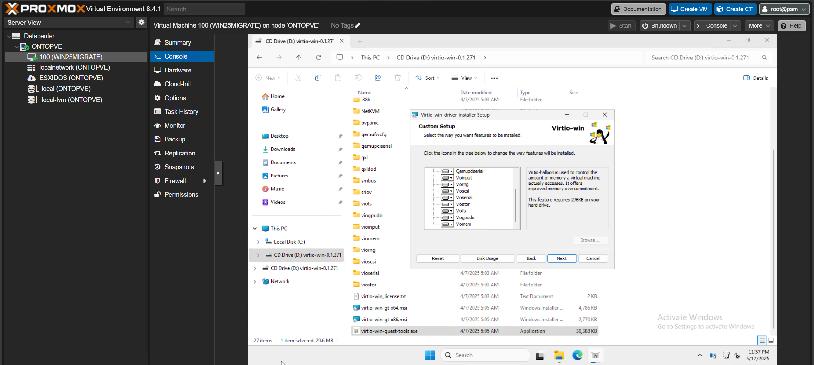Viewport: 814px width, 365px height.
Task: Open the Vioscsi feature install dropdown
Action: click(x=447, y=191)
